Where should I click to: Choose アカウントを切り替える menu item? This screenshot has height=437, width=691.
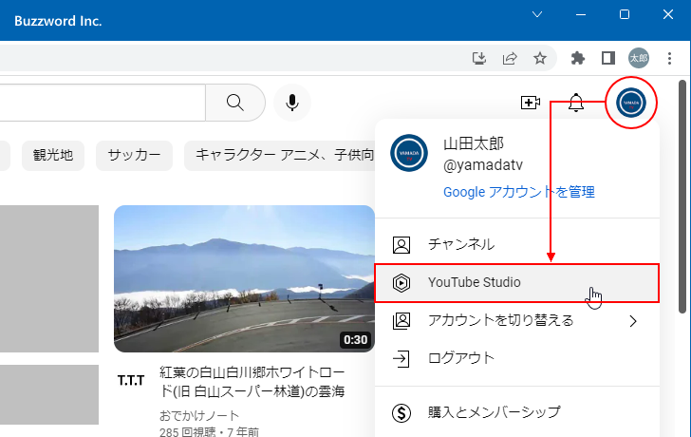coord(517,321)
